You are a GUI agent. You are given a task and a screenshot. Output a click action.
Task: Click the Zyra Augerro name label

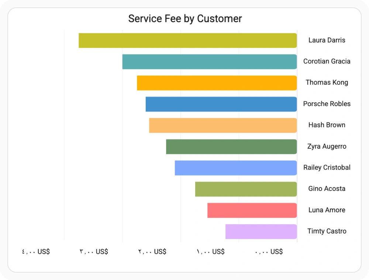click(327, 146)
